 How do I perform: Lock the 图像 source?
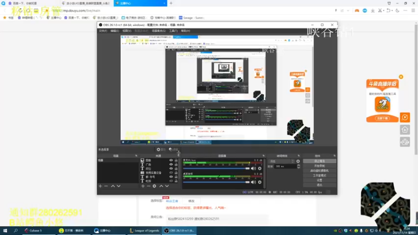[176, 160]
